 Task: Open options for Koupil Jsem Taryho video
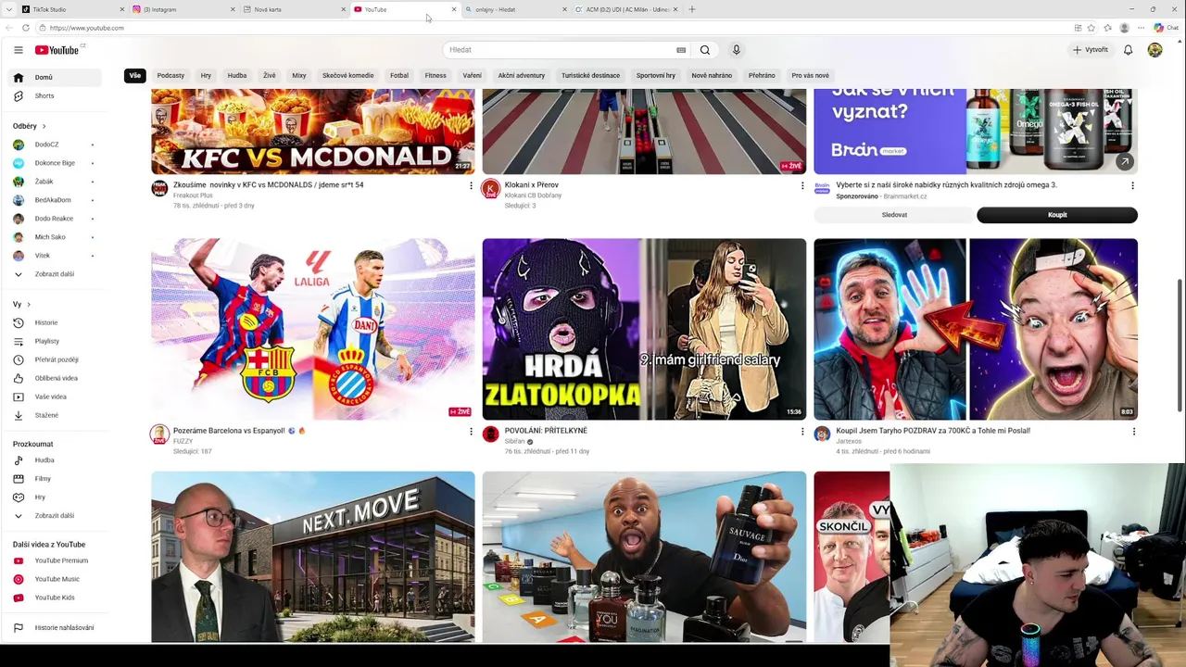(x=1133, y=432)
